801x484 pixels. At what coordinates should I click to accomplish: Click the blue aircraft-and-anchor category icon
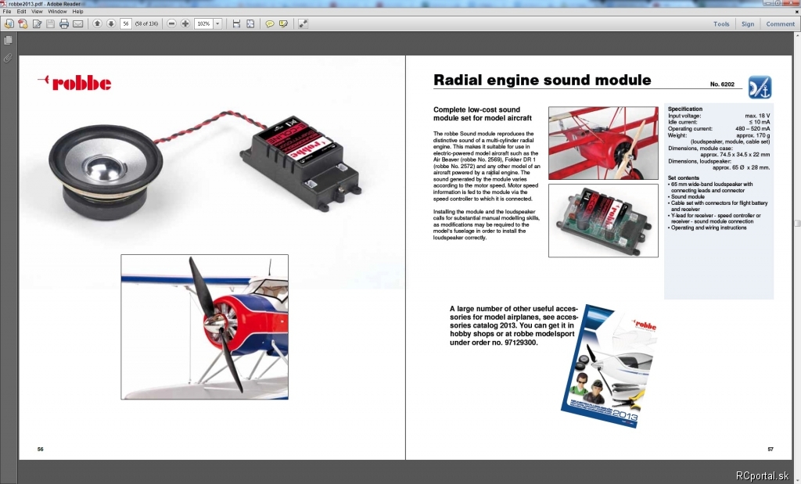[x=760, y=88]
